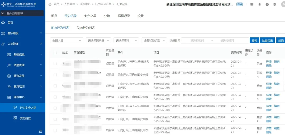Click the 新增 button
Screen dimensions: 285x135
coord(281,41)
